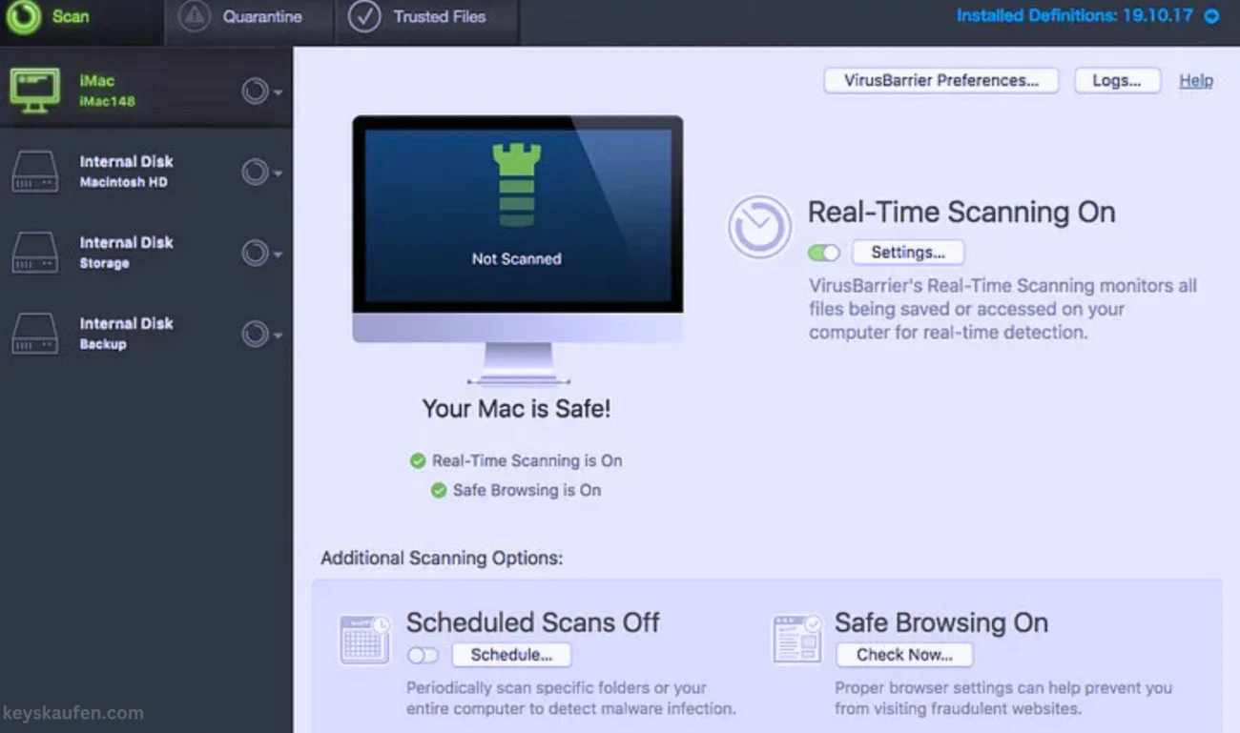This screenshot has height=733, width=1240.
Task: Enable the Scheduled Scans toggle
Action: pyautogui.click(x=423, y=655)
